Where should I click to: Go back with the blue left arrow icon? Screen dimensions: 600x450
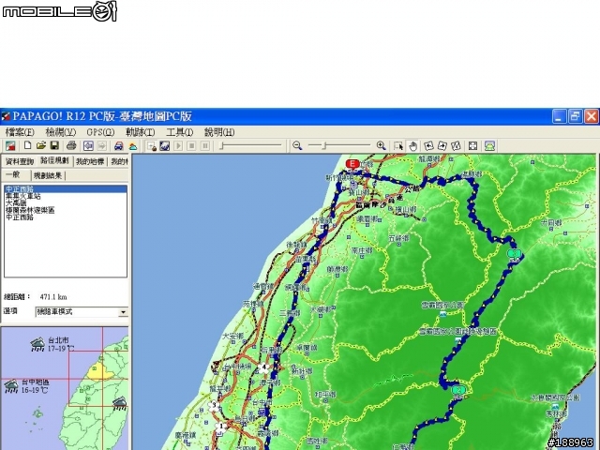coord(88,146)
